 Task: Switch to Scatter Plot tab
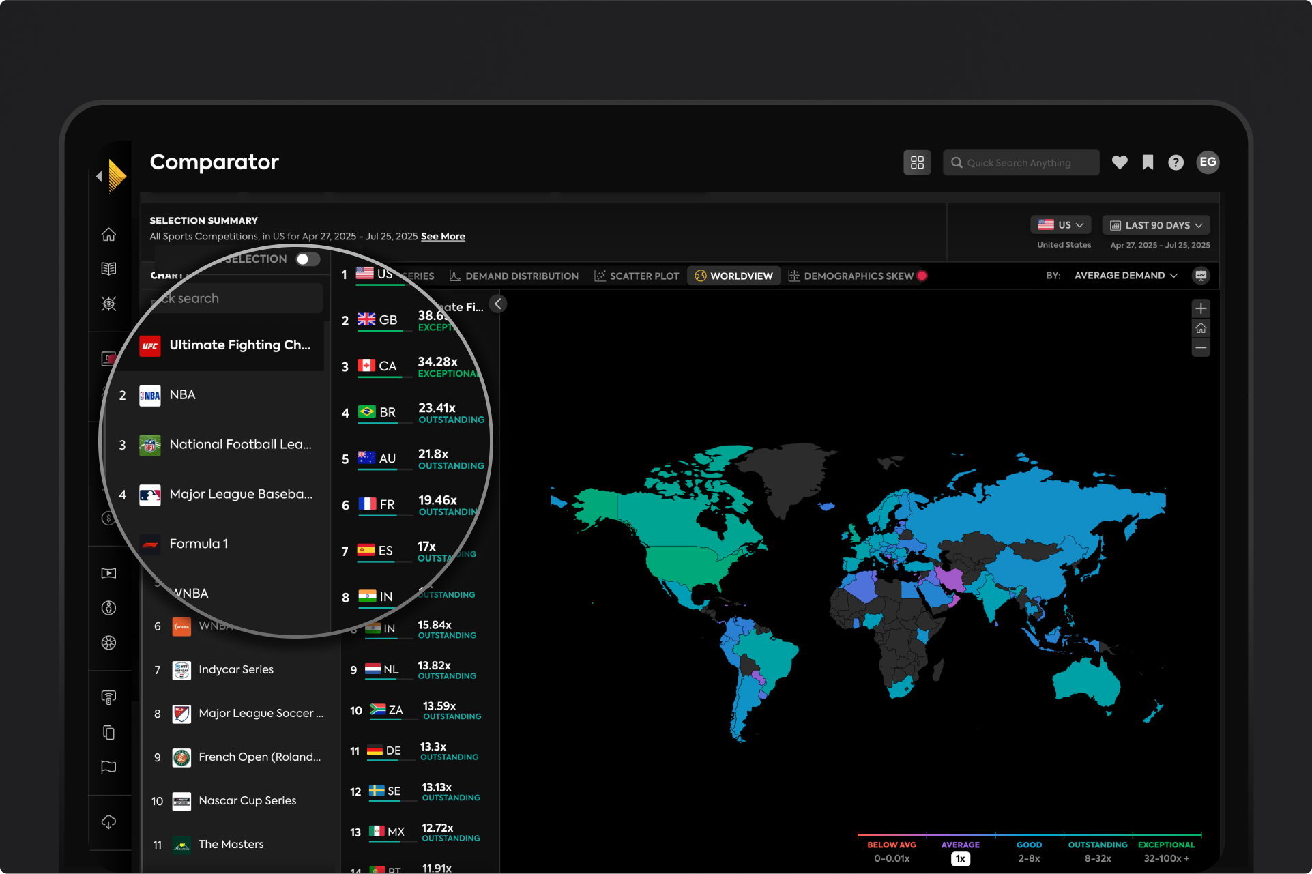pyautogui.click(x=637, y=276)
